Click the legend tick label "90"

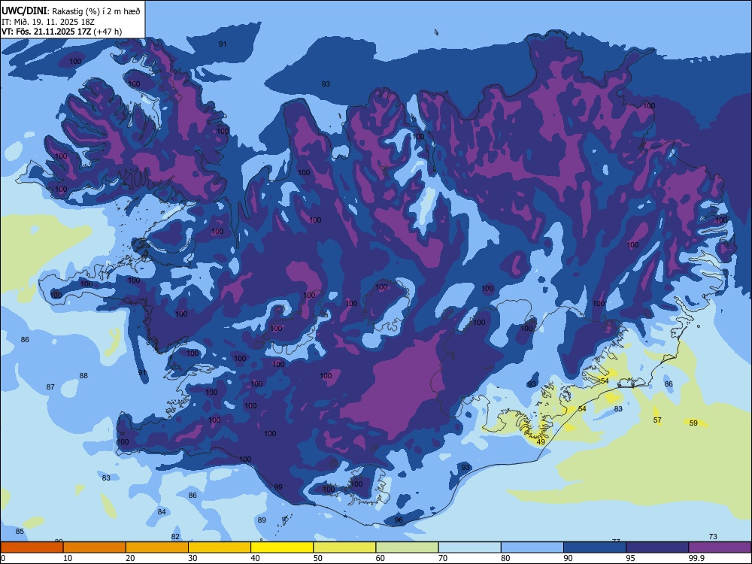[569, 558]
